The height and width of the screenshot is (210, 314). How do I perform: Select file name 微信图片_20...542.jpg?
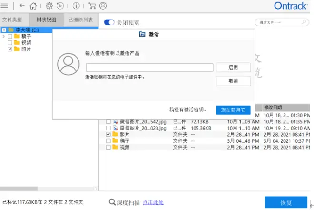click(143, 121)
